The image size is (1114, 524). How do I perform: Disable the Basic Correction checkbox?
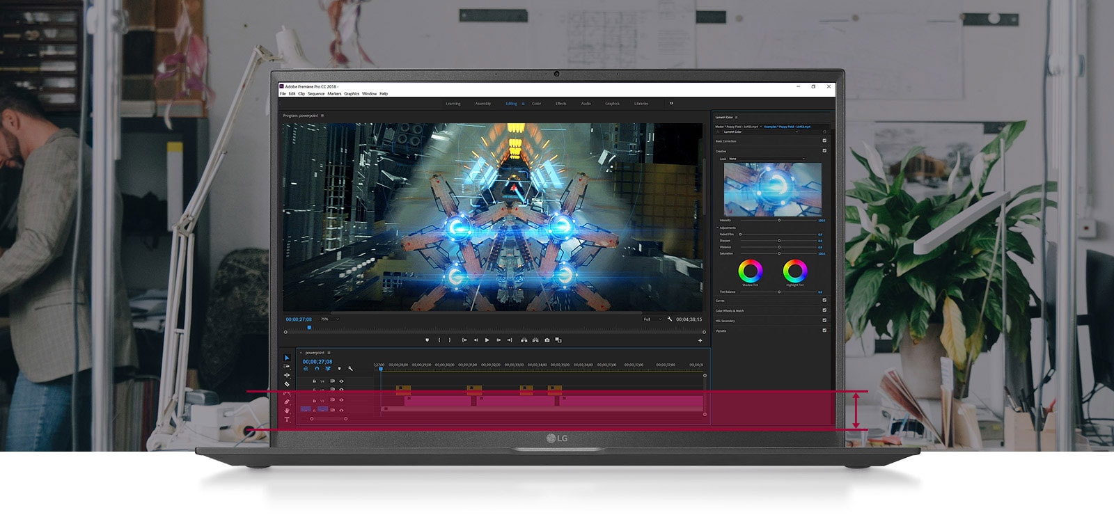pyautogui.click(x=824, y=141)
